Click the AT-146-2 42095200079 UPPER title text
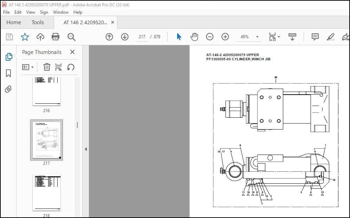The image size is (350, 218). click(233, 55)
